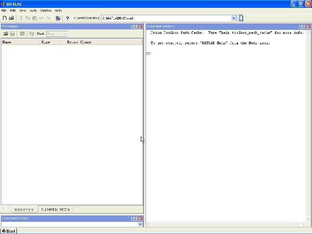Undock the Command Window panel
The image size is (312, 234).
point(302,26)
